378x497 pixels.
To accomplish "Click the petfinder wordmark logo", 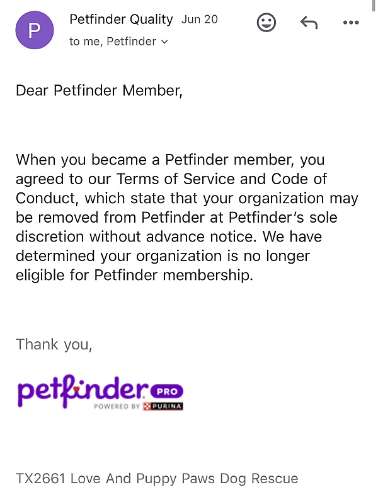I will pyautogui.click(x=83, y=391).
